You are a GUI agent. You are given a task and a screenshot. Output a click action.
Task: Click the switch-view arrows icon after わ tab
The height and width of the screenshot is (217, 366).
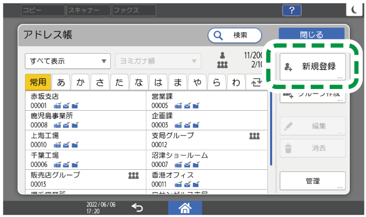[256, 82]
